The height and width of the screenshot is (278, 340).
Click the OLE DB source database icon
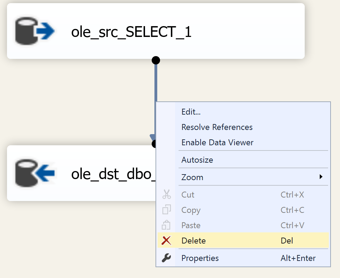pos(35,31)
